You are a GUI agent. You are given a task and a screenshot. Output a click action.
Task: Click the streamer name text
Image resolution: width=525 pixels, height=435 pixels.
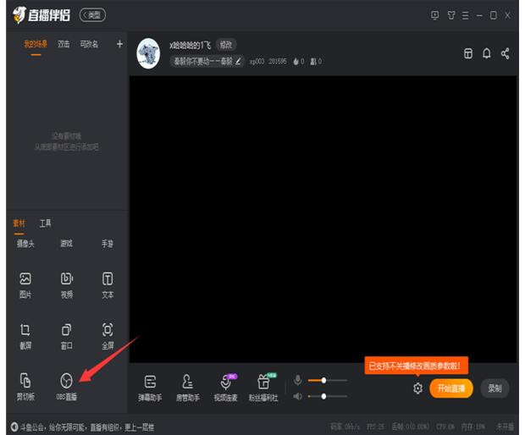tap(190, 45)
